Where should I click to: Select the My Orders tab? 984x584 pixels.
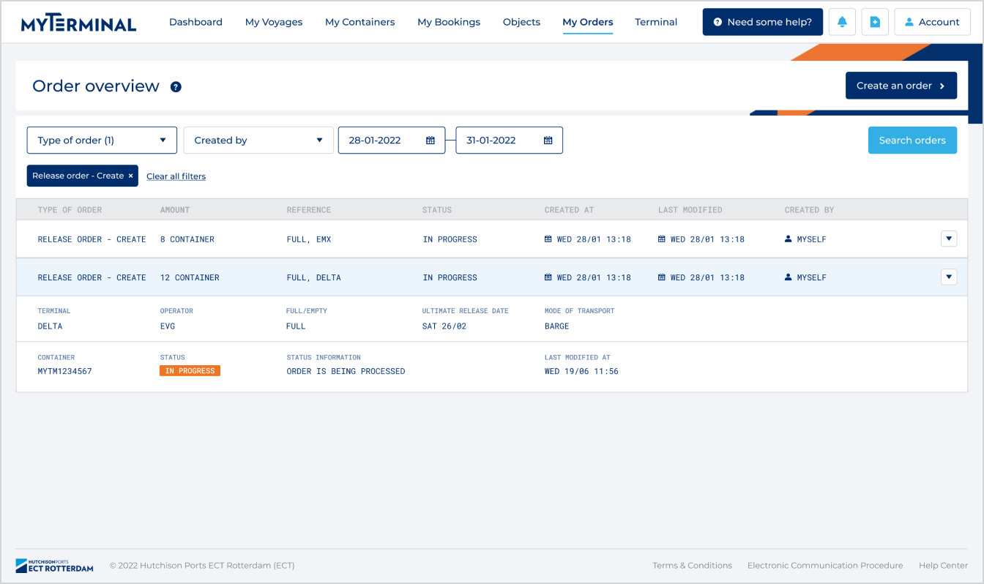pyautogui.click(x=588, y=22)
